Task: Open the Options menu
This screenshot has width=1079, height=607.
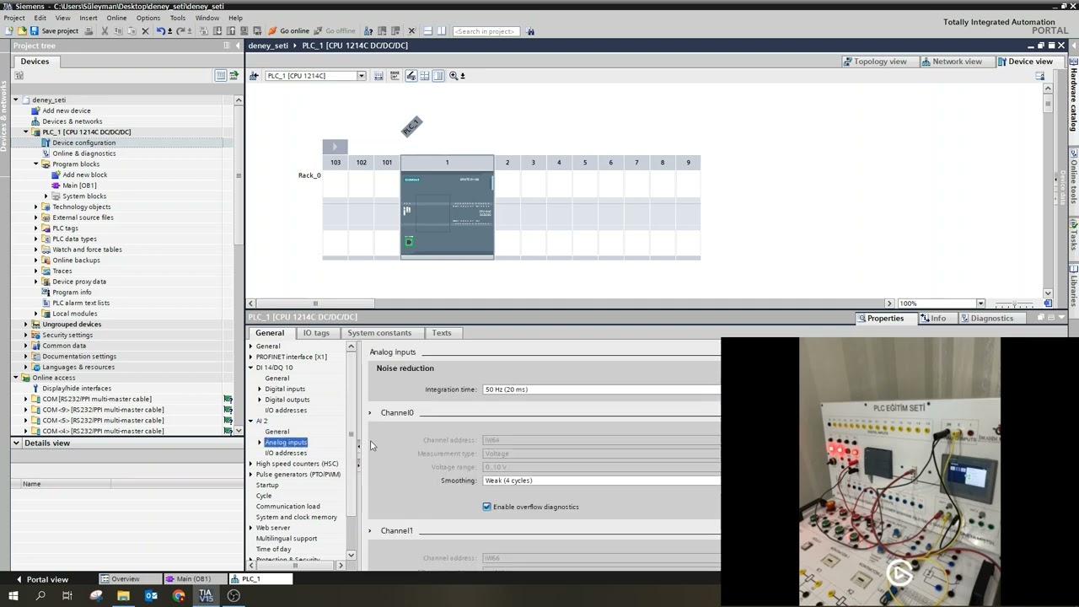Action: [148, 18]
